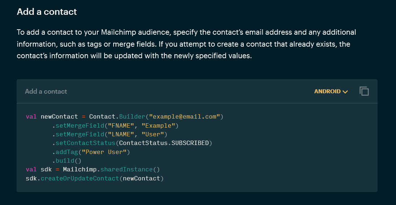Image resolution: width=396 pixels, height=205 pixels.
Task: Click the addTag method call
Action: point(66,152)
